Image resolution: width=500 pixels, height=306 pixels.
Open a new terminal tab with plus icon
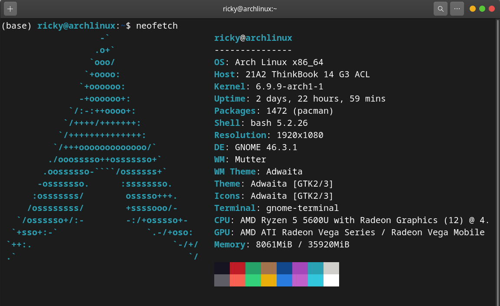(x=10, y=9)
